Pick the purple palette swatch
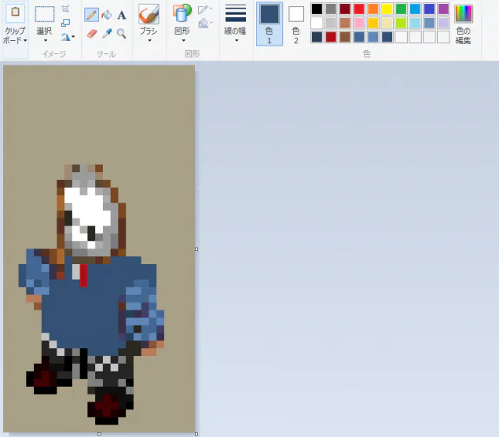This screenshot has width=499, height=437. [443, 9]
